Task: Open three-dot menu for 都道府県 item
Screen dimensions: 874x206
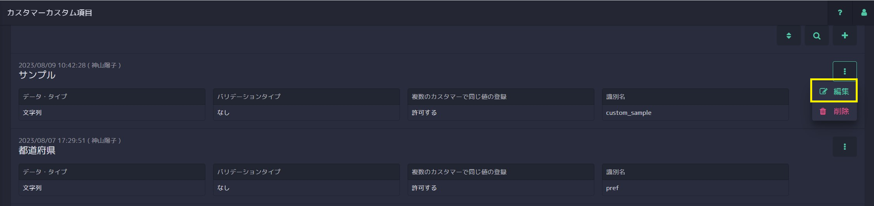Action: 845,147
